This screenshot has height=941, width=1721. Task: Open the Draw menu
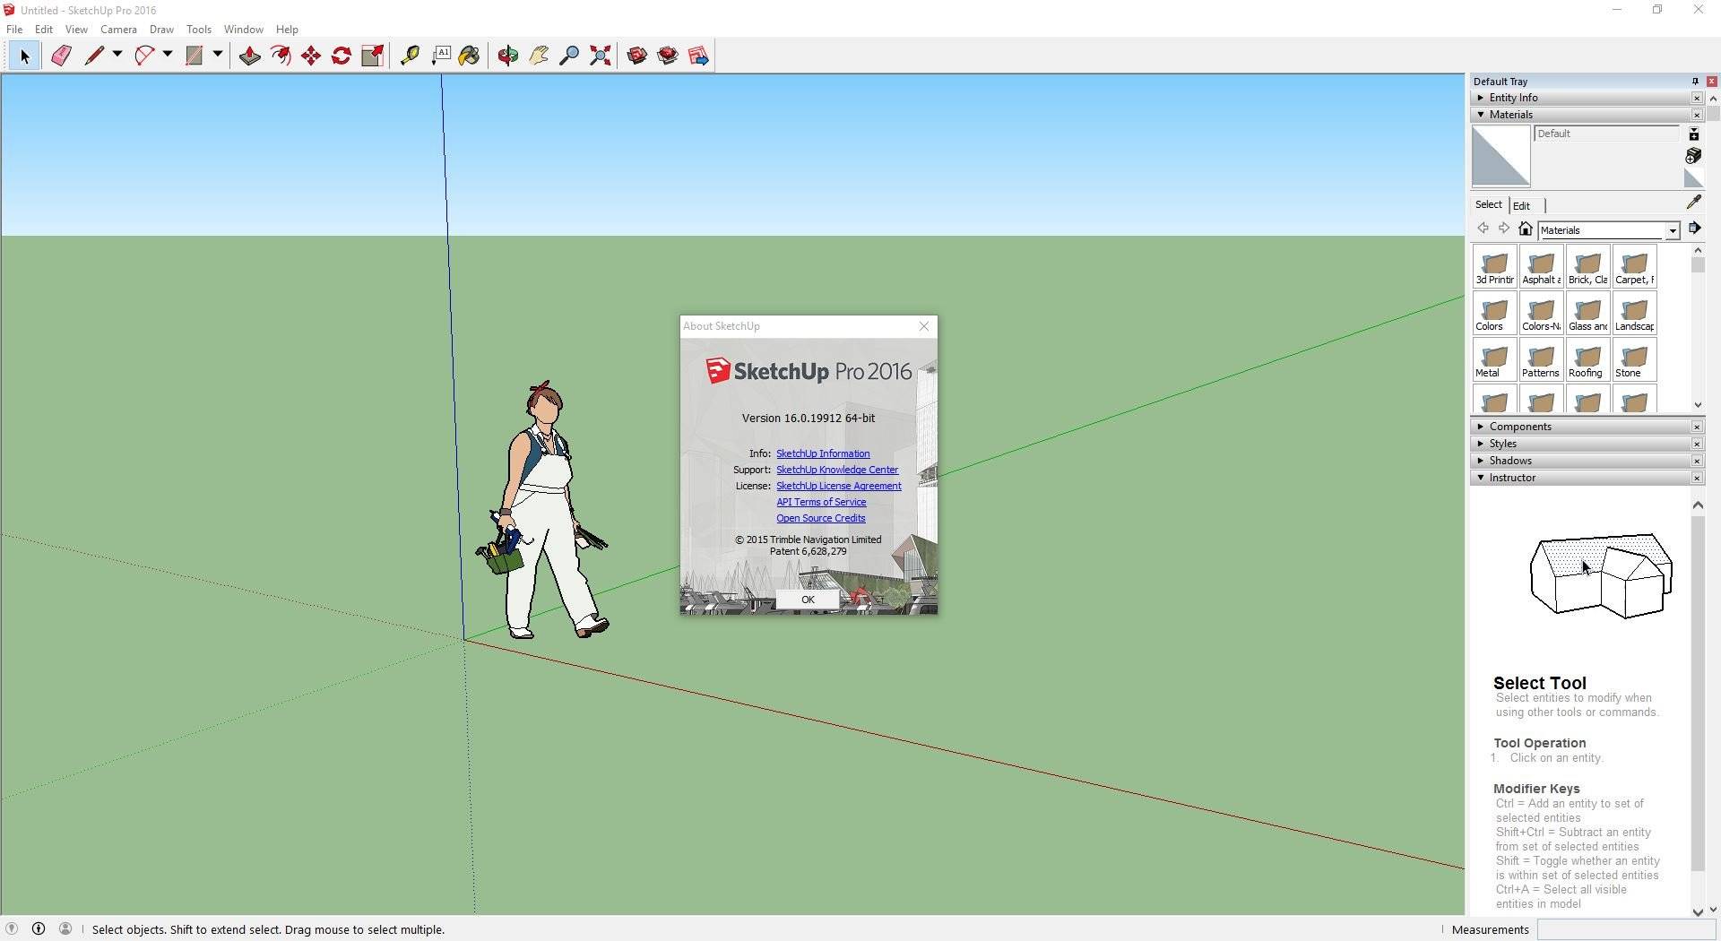click(161, 30)
